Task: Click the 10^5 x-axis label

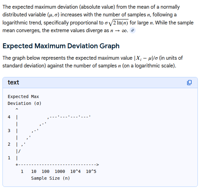Action: click(91, 171)
